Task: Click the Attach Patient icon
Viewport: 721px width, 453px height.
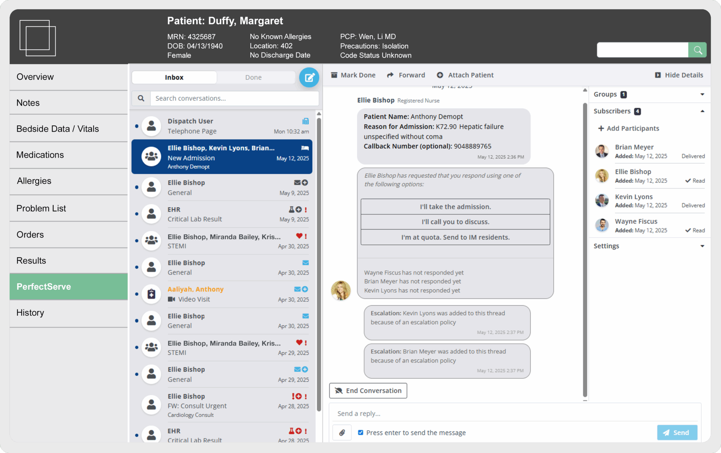Action: point(439,75)
